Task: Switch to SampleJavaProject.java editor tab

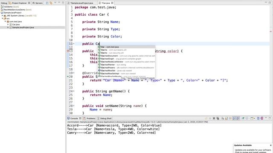Action: pyautogui.click(x=81, y=3)
